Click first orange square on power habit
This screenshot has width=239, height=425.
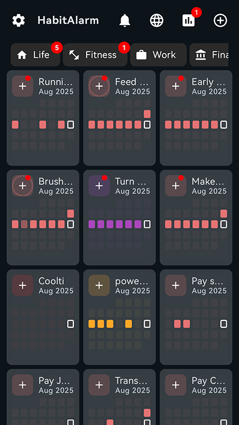92,324
